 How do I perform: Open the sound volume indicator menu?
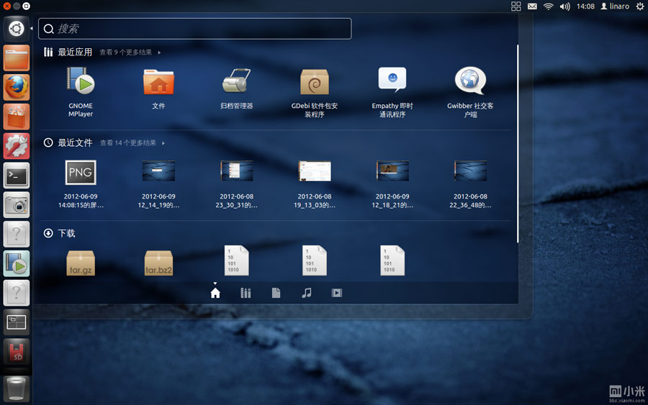pos(565,6)
